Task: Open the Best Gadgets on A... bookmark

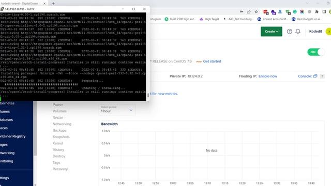Action: (307, 19)
